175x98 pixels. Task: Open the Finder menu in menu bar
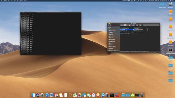pyautogui.click(x=5, y=1)
